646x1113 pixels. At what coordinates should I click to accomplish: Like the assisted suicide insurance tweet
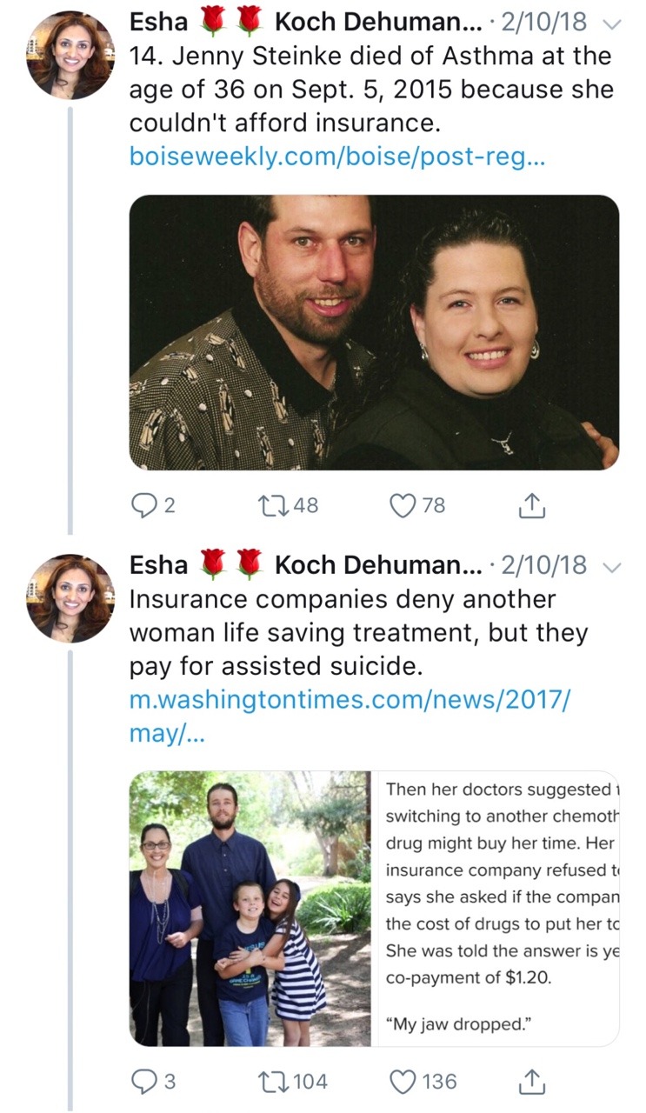pyautogui.click(x=401, y=1081)
